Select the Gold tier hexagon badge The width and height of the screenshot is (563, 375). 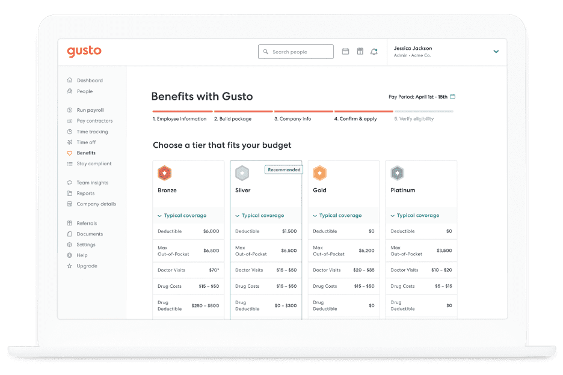[319, 173]
